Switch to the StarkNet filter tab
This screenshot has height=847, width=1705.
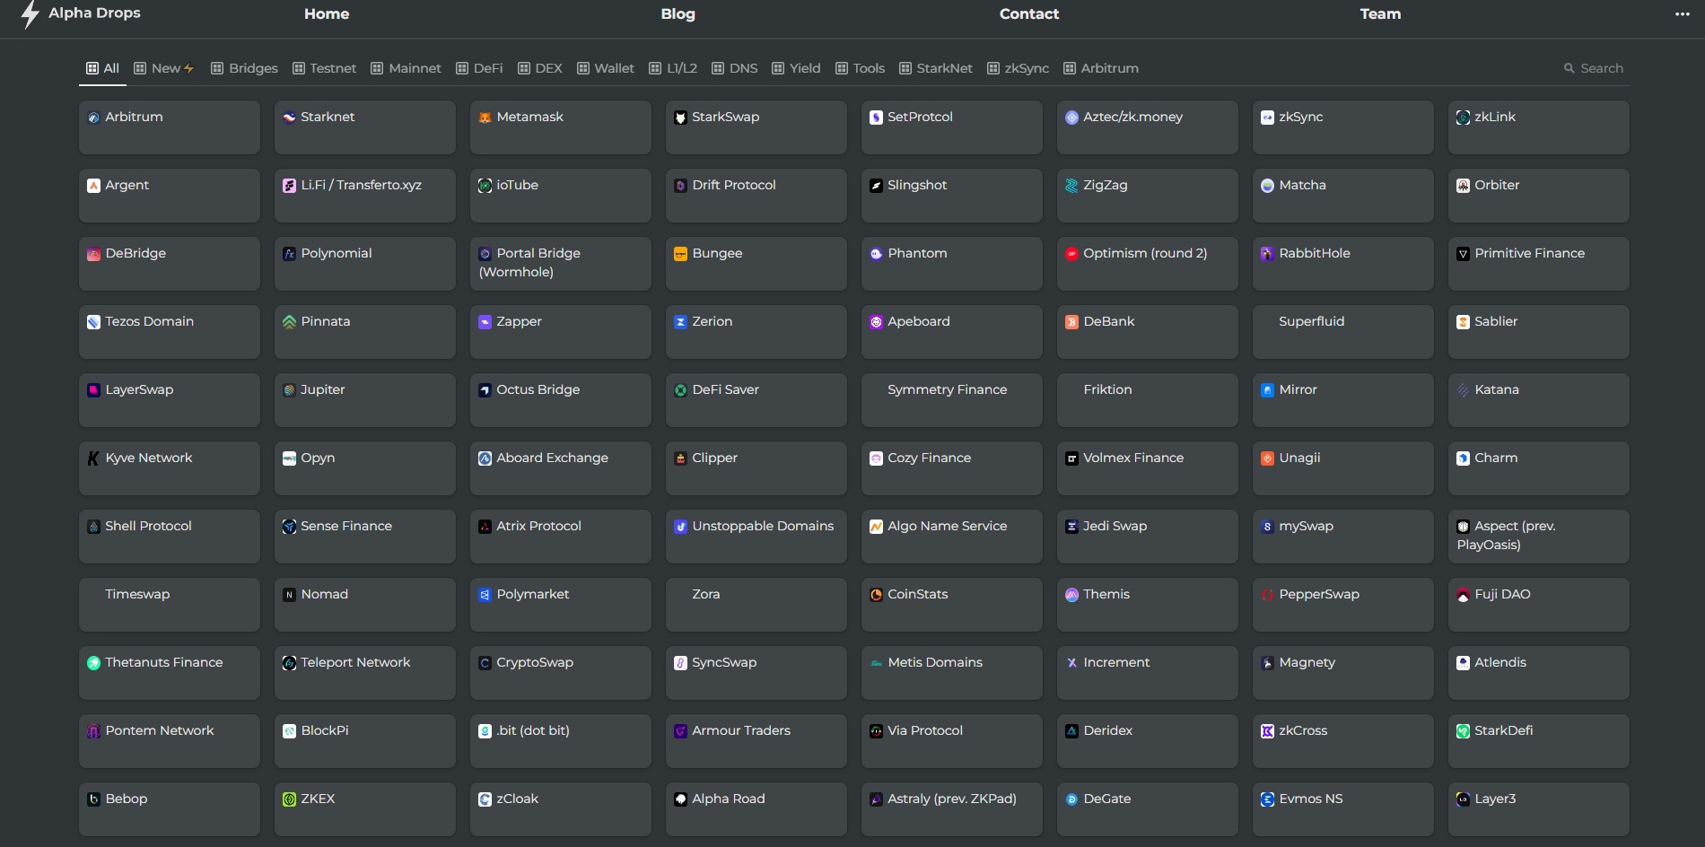pyautogui.click(x=936, y=68)
